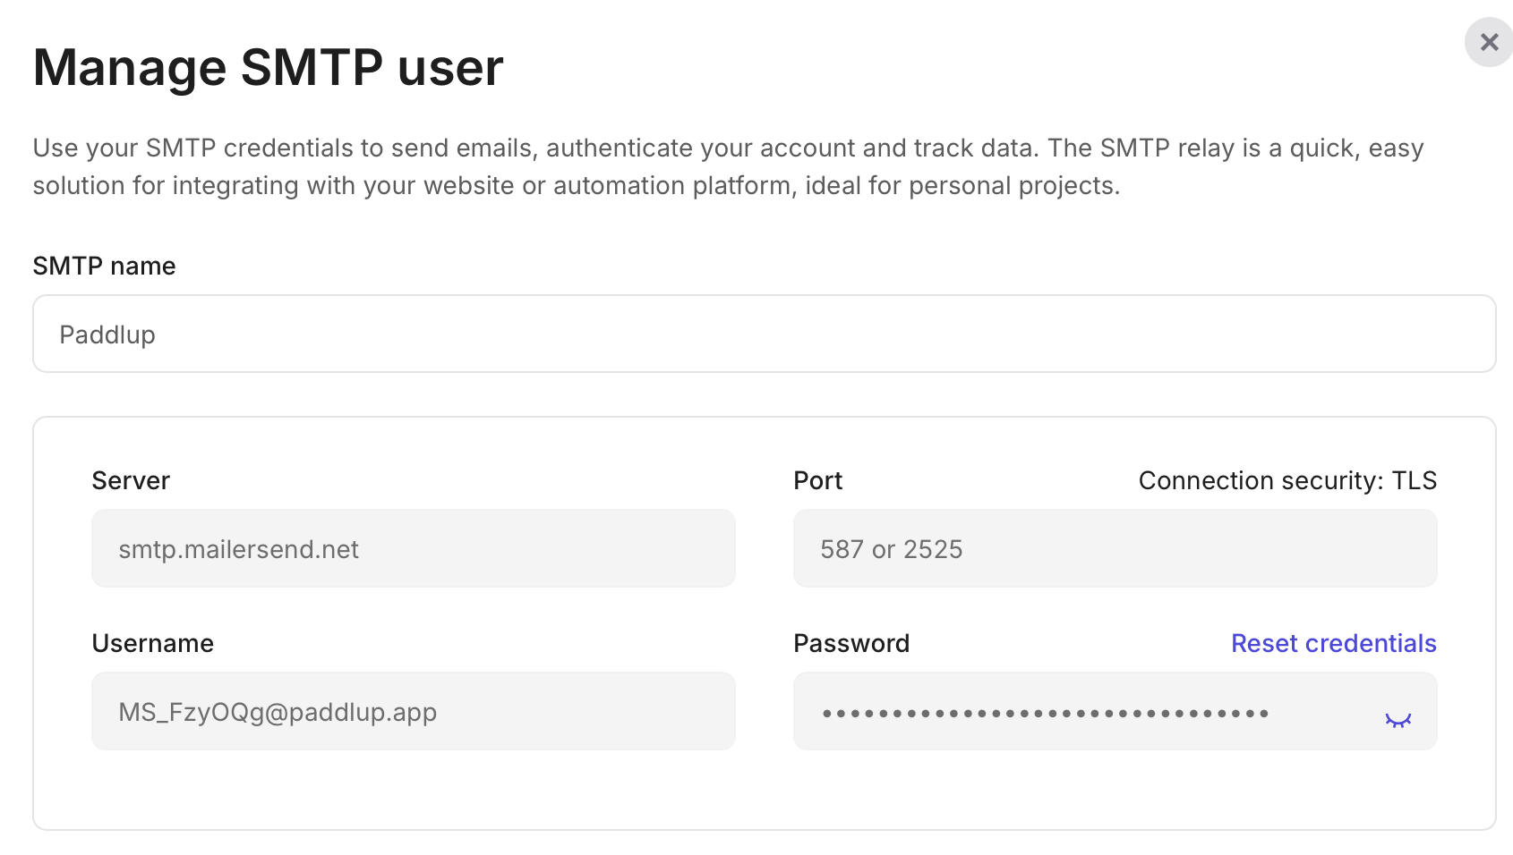This screenshot has width=1513, height=855.
Task: Click the Reset credentials link
Action: point(1333,643)
